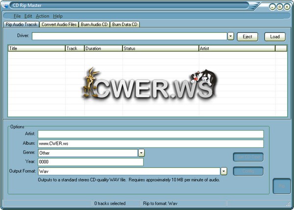Switch to the Convert Audio Files tab

coord(59,24)
